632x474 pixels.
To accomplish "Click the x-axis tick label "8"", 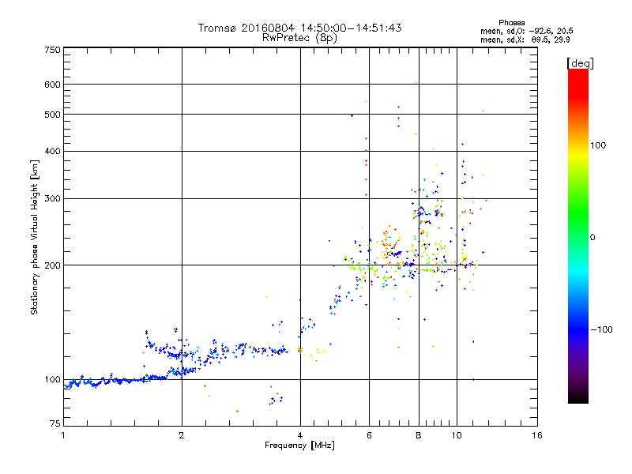I will [419, 435].
